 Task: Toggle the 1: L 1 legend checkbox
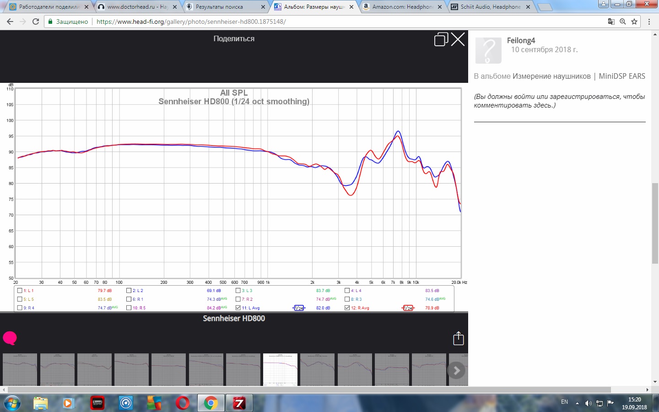20,290
